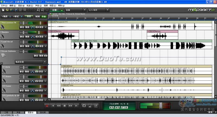Rewind to start in transport bar

[x=53, y=106]
